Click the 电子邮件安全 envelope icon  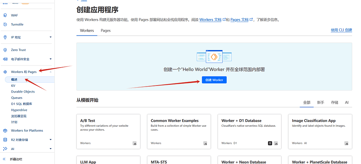coord(5,59)
